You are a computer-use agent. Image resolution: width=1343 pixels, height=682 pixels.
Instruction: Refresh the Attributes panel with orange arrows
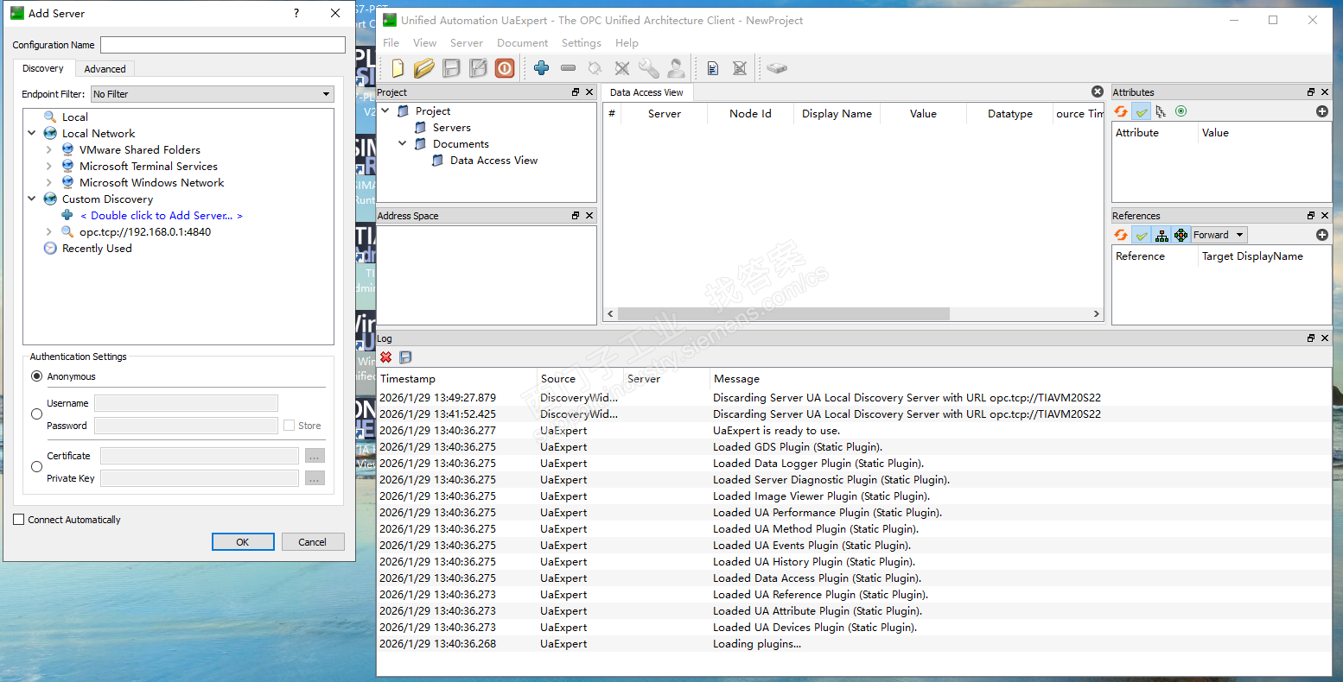1121,111
